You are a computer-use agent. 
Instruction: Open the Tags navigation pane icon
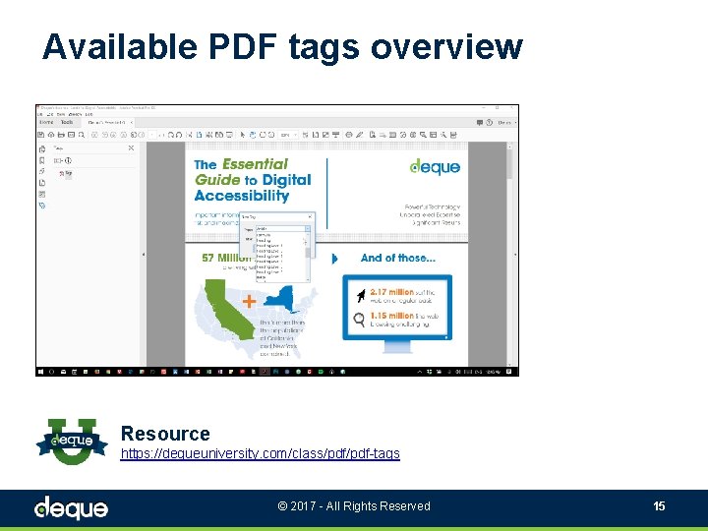tap(42, 206)
